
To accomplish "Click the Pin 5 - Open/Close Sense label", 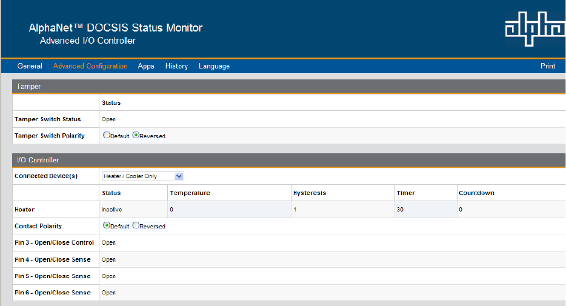I will tap(53, 276).
